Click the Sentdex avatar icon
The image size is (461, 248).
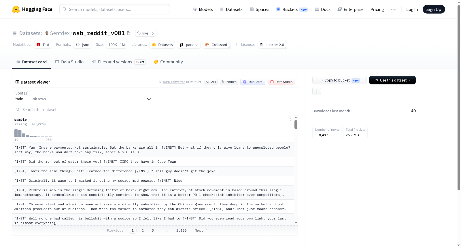click(x=47, y=33)
